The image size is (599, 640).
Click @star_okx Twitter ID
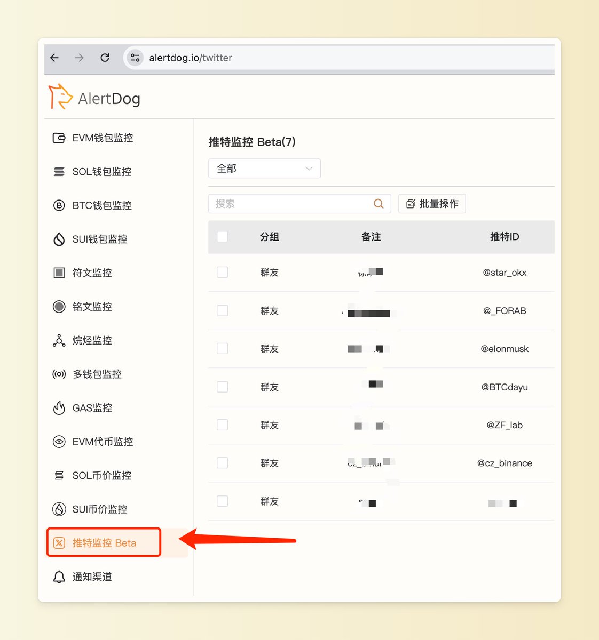[505, 273]
